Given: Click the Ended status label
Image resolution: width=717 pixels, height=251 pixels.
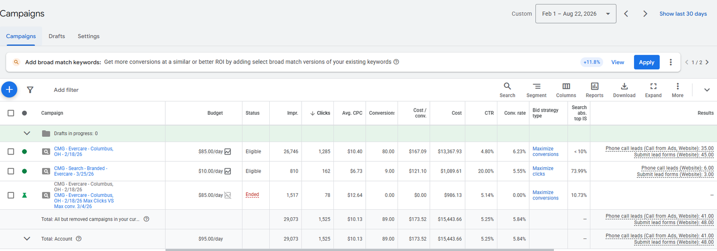Looking at the screenshot, I should point(252,195).
